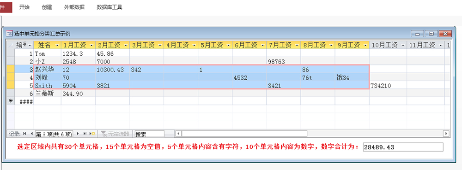Open the 创建 ribbon tab

point(47,7)
